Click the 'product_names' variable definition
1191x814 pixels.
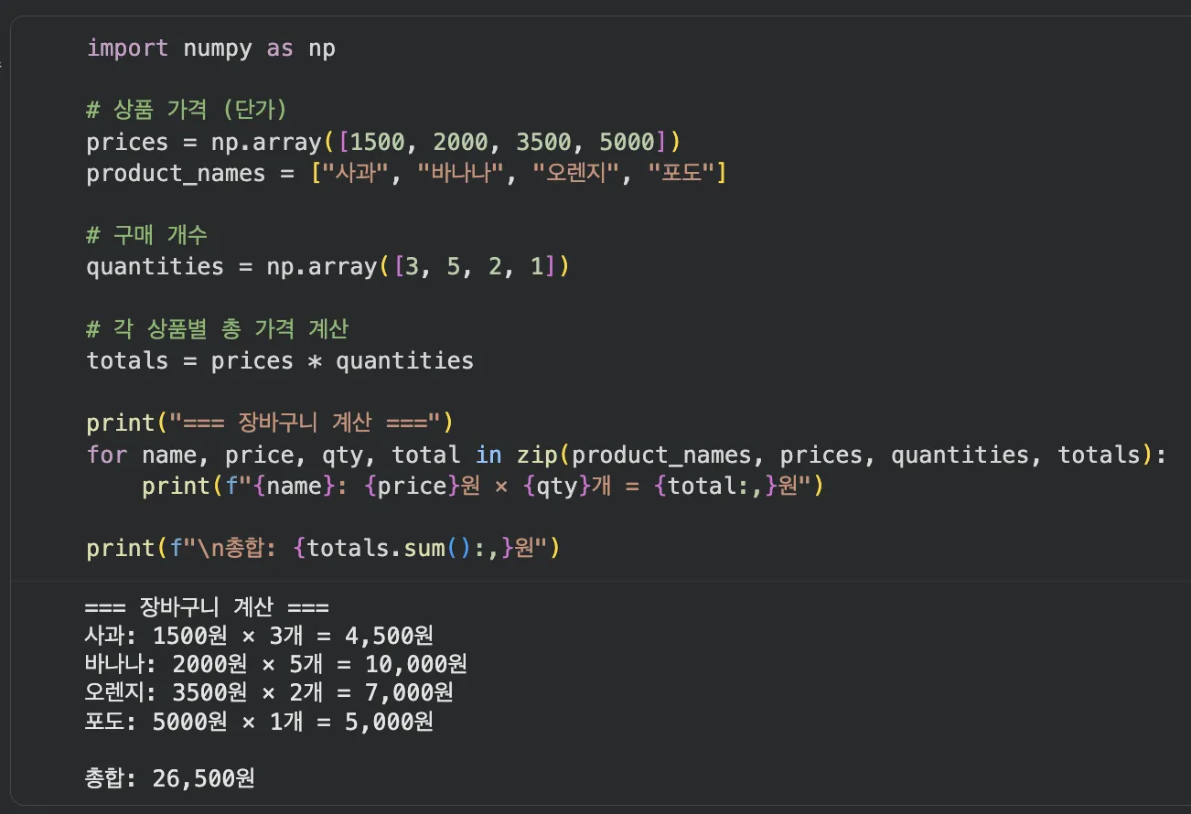point(176,173)
